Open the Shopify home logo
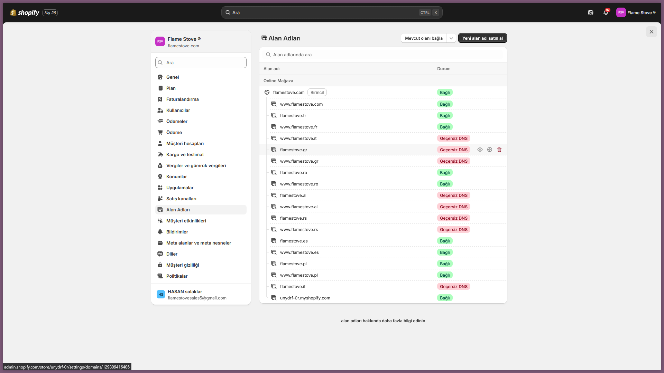664x373 pixels. coord(25,13)
